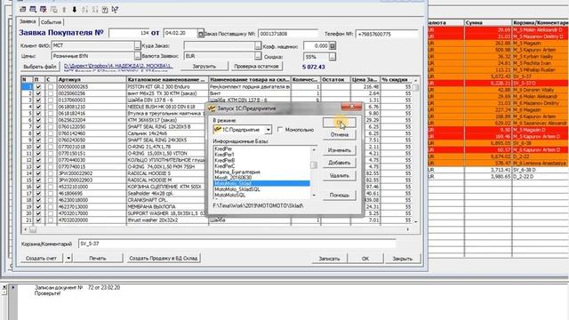Click the sort ascending toolbar icon
Screen dimensions: 569x320
(85, 10)
